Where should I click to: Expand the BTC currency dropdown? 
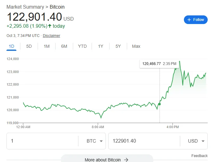pos(95,141)
